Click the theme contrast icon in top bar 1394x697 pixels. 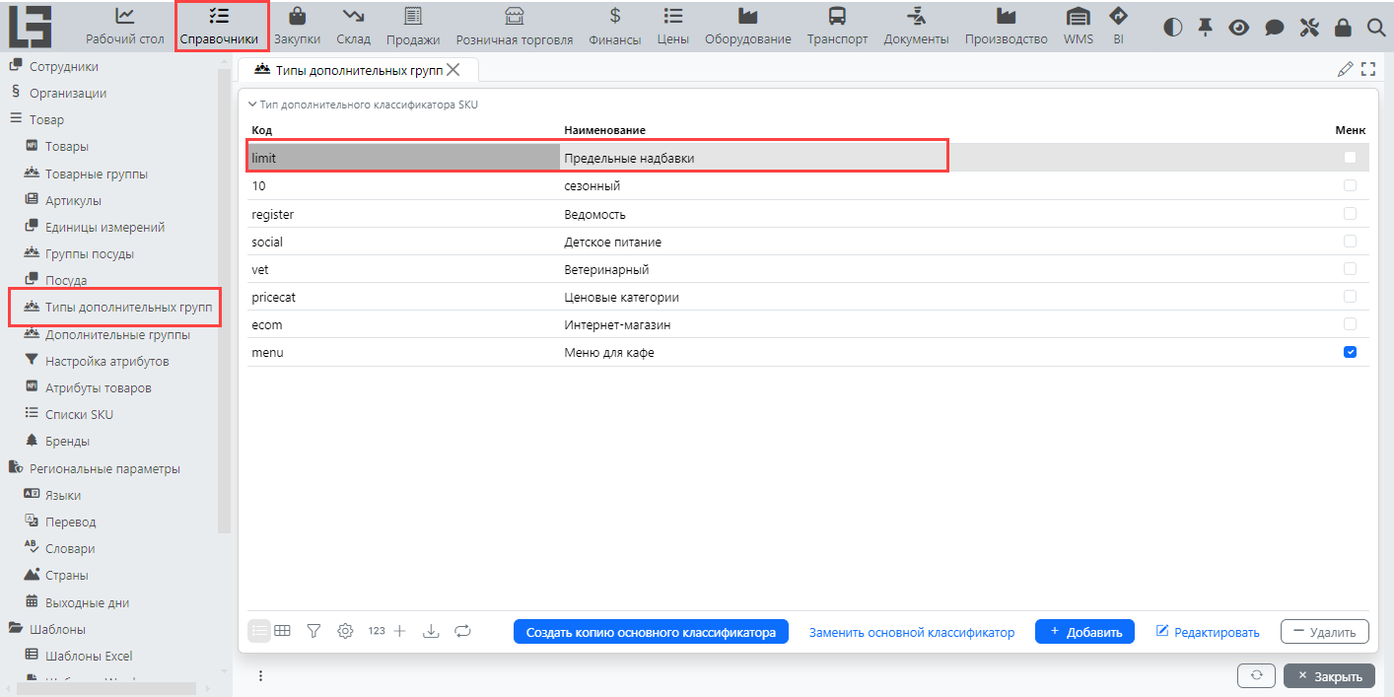tap(1172, 28)
